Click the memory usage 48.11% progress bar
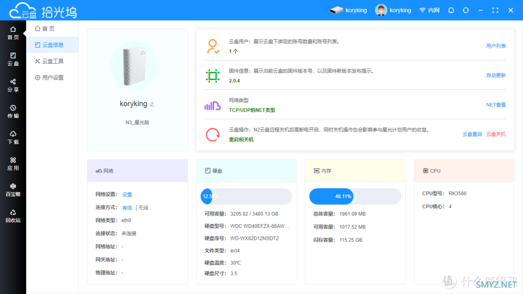Viewport: 523px width, 294px height. tap(355, 196)
